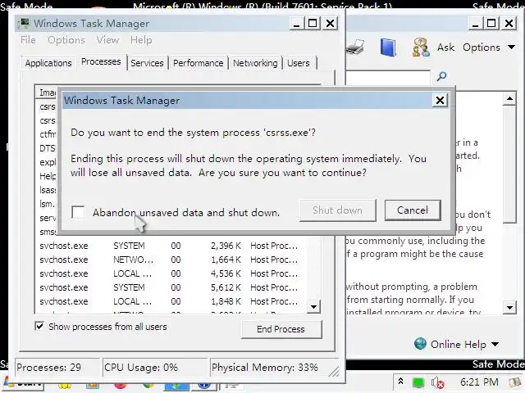This screenshot has width=525, height=393.
Task: Go to the Performance tab
Action: (198, 63)
